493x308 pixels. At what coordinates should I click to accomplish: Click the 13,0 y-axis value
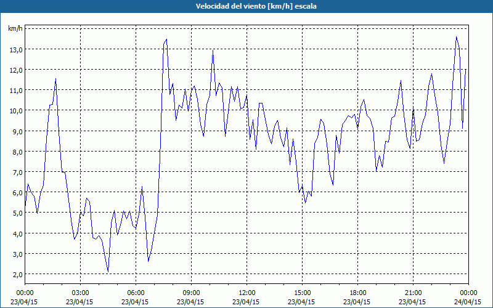click(x=16, y=50)
